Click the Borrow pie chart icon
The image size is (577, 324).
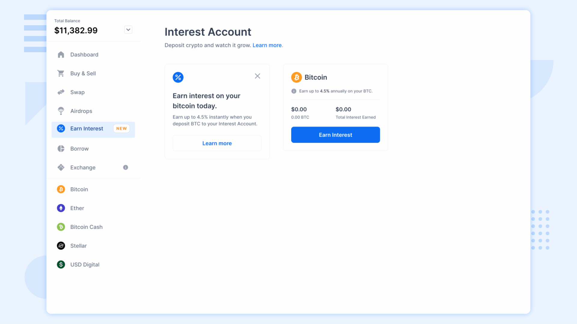coord(61,149)
